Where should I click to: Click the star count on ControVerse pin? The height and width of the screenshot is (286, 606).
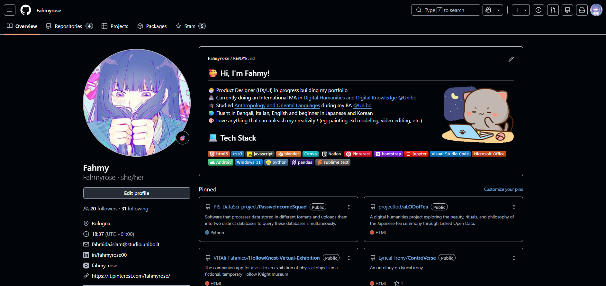399,283
